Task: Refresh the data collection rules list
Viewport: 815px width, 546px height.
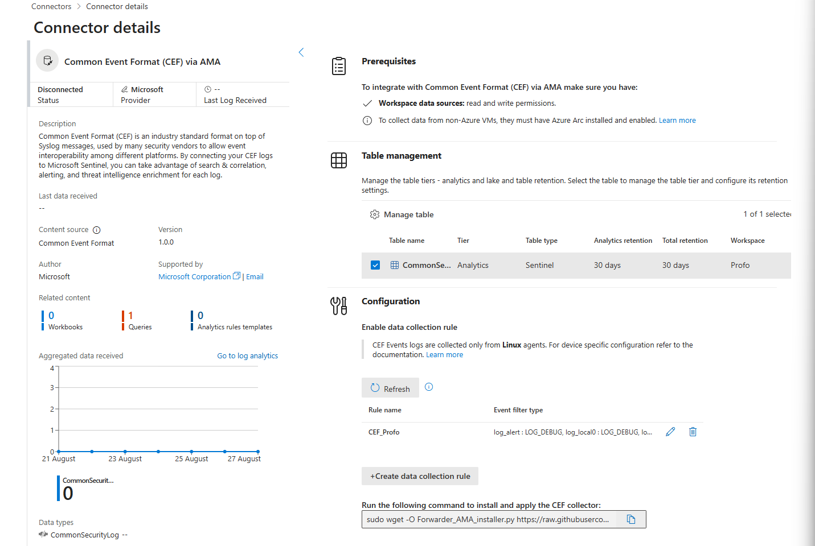Action: coord(390,388)
